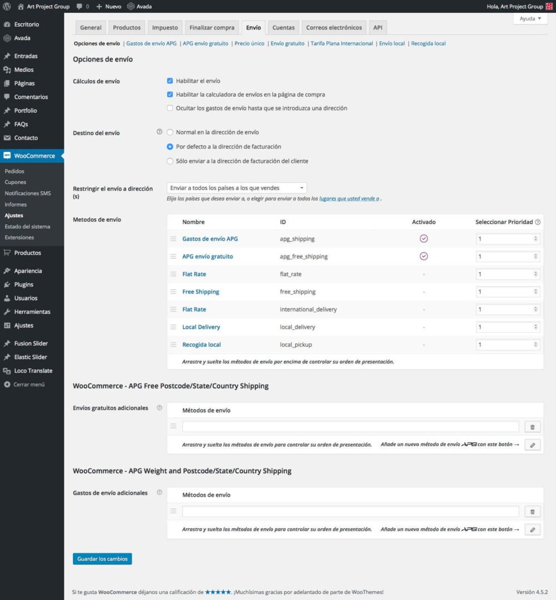This screenshot has height=600, width=556.
Task: Open the Correos electrónicos tab
Action: point(334,28)
